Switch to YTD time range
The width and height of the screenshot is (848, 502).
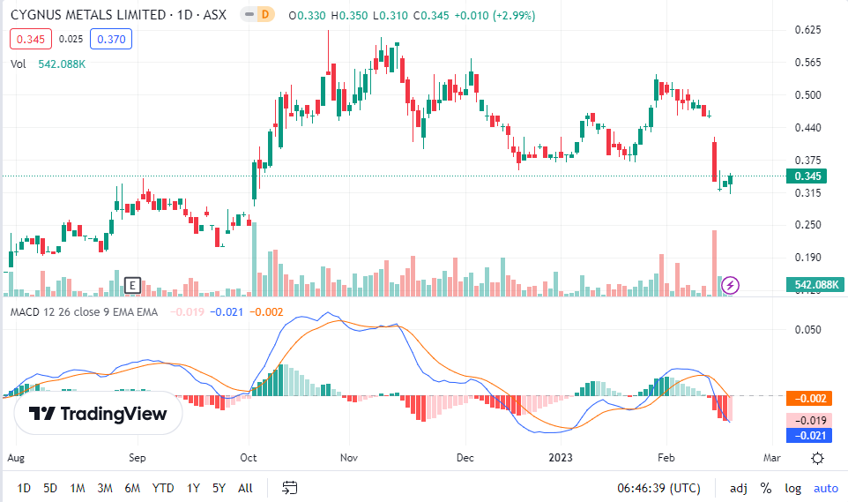coord(162,488)
